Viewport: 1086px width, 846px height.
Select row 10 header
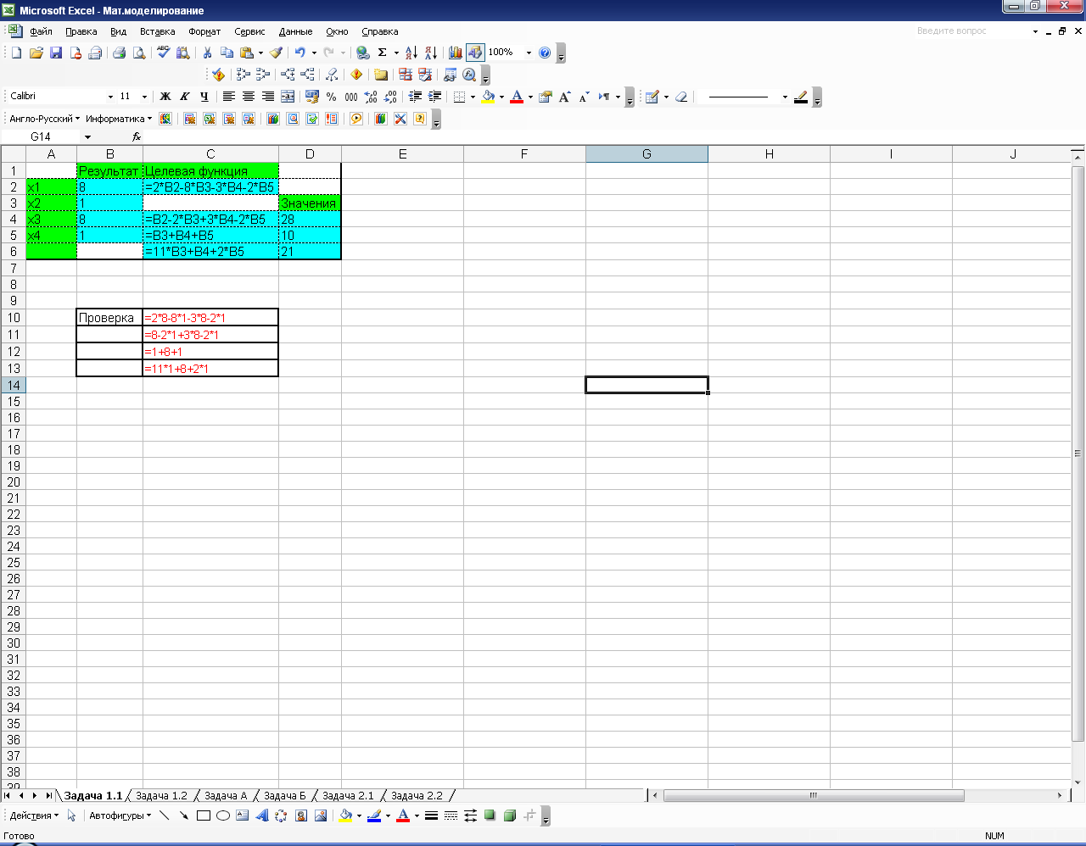pos(14,318)
